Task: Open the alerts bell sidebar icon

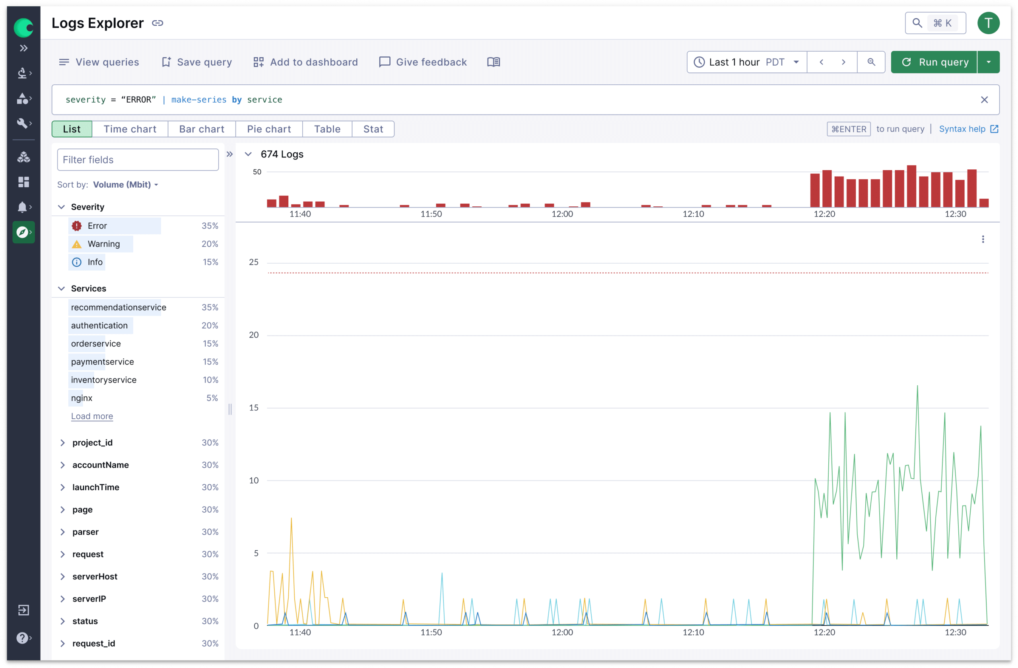Action: pos(23,207)
